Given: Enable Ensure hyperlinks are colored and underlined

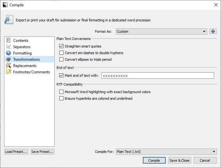Looking at the screenshot, I should point(61,98).
